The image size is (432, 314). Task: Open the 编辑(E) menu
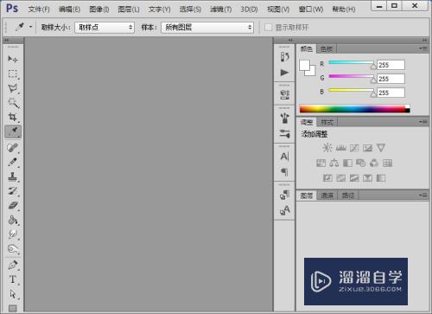(x=69, y=10)
